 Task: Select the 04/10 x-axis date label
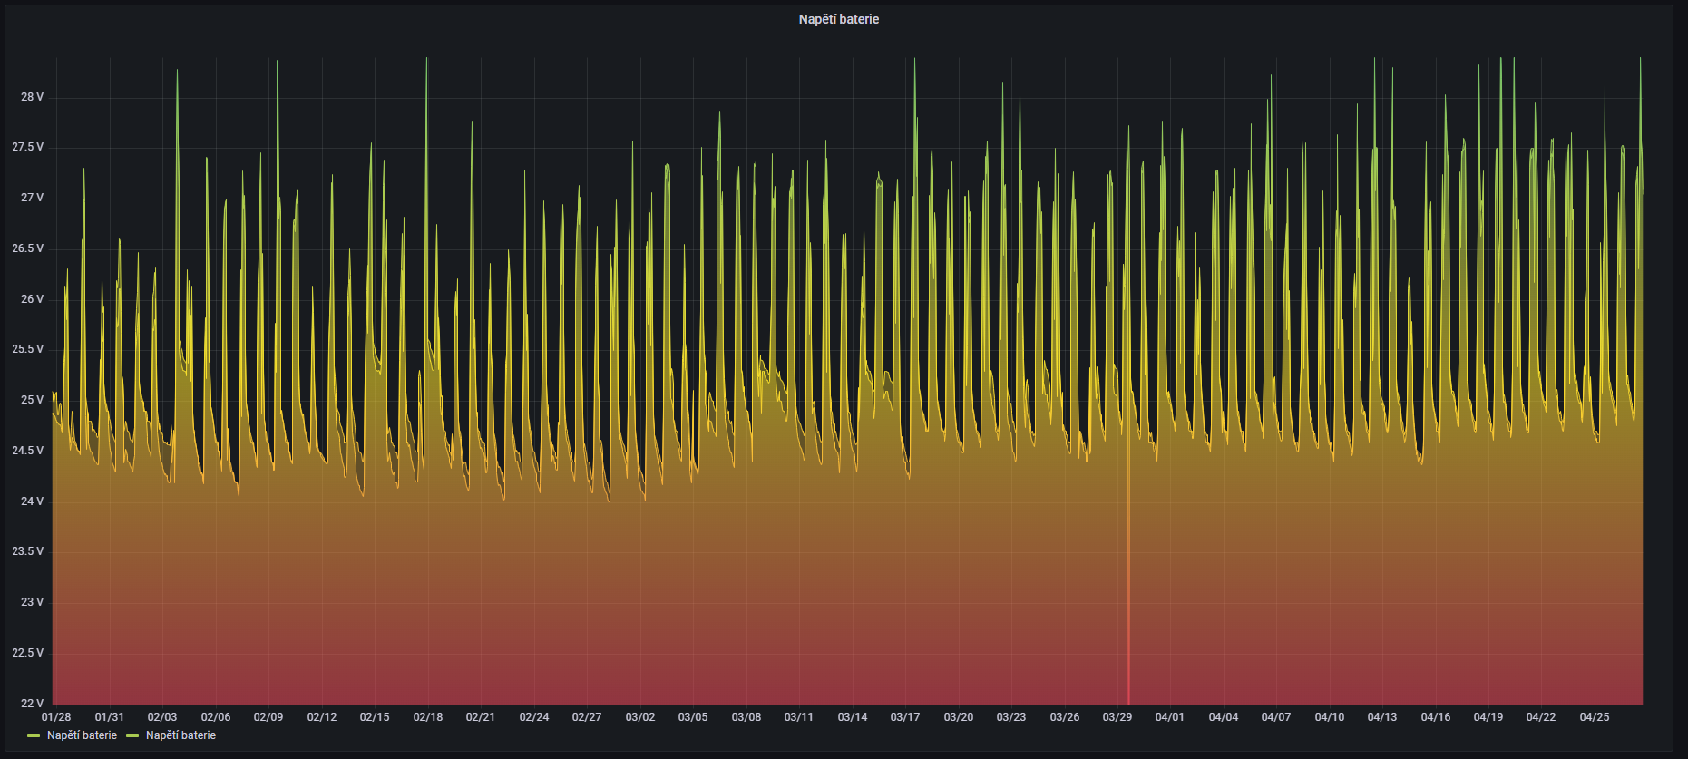tap(1329, 717)
